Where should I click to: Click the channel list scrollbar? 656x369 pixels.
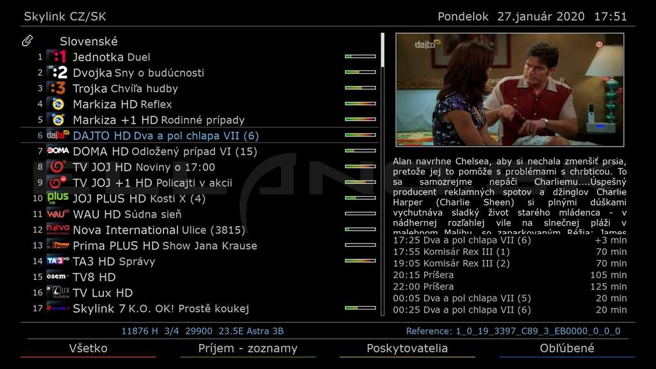click(x=383, y=174)
